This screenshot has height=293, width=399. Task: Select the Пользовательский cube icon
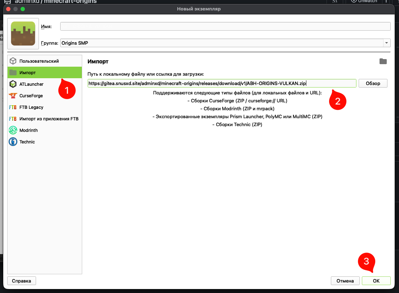click(13, 61)
